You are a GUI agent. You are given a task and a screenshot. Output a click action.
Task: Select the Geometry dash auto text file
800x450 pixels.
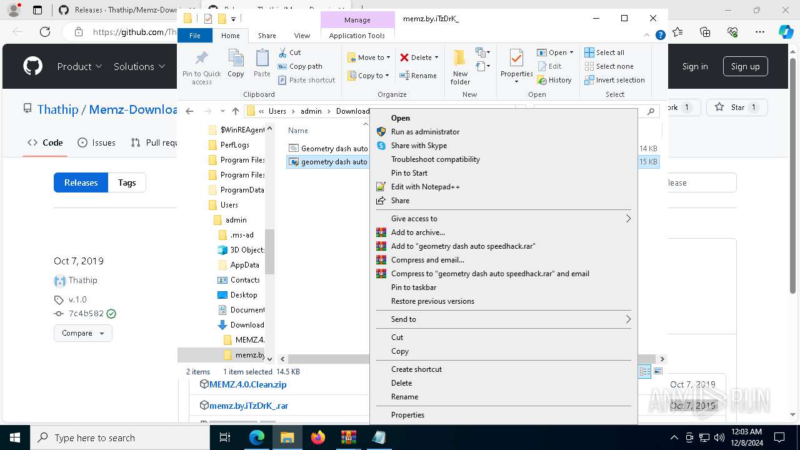pyautogui.click(x=328, y=149)
